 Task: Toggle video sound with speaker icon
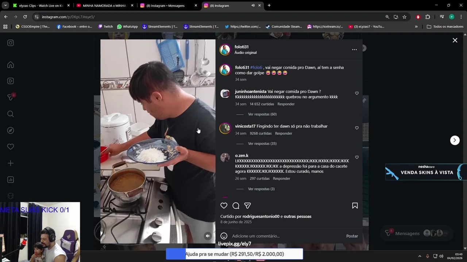pyautogui.click(x=208, y=236)
